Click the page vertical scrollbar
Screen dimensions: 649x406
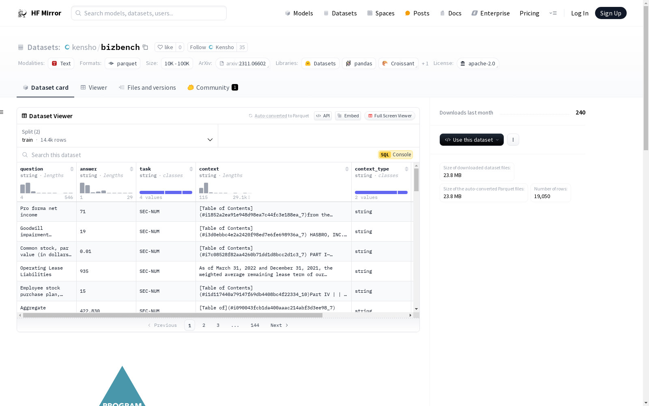point(646,77)
